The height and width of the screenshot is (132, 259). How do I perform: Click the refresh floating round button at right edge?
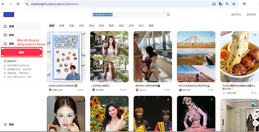255,123
